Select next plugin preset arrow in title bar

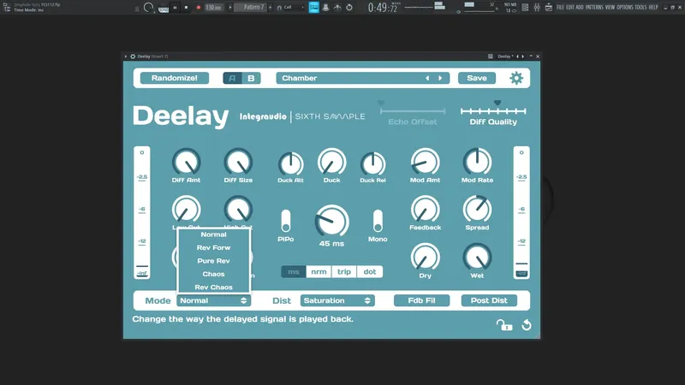tap(523, 56)
